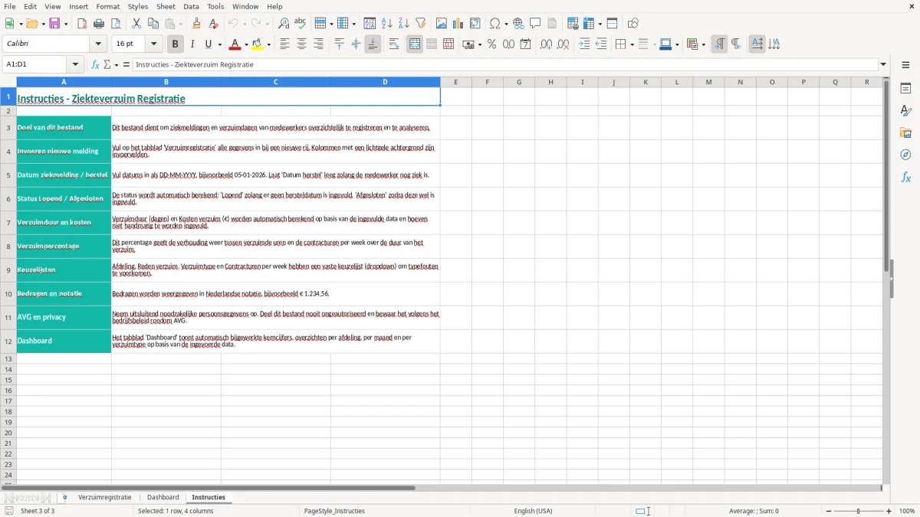Apply red font color swatch
920x517 pixels.
coord(235,44)
